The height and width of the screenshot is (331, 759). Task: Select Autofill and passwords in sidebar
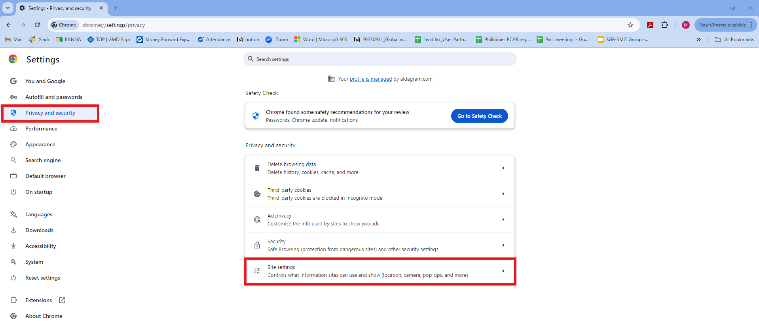tap(54, 97)
